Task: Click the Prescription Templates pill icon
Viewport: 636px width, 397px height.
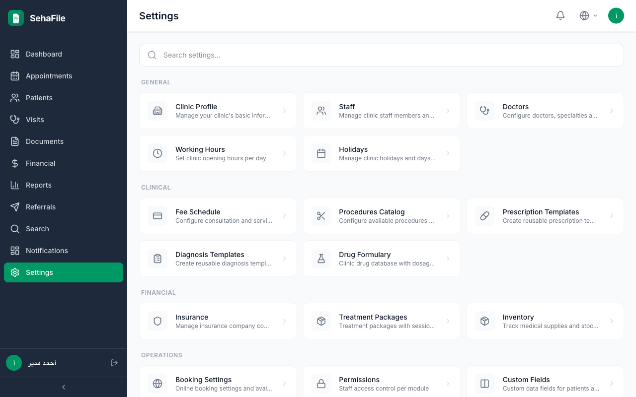Action: coord(485,216)
